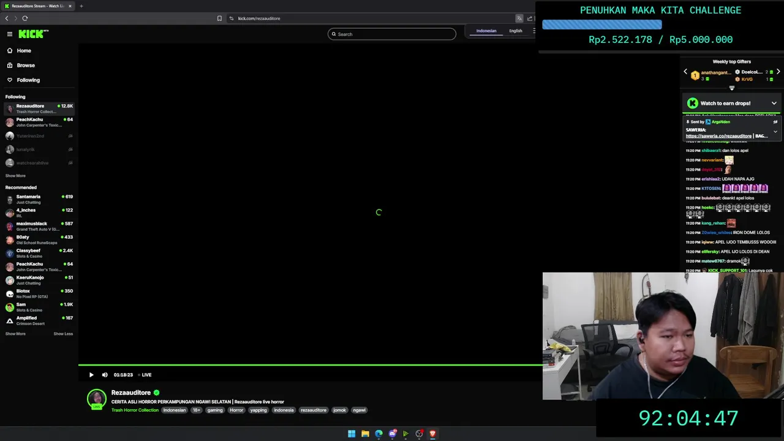Switch to English language tab
This screenshot has width=784, height=441.
516,31
